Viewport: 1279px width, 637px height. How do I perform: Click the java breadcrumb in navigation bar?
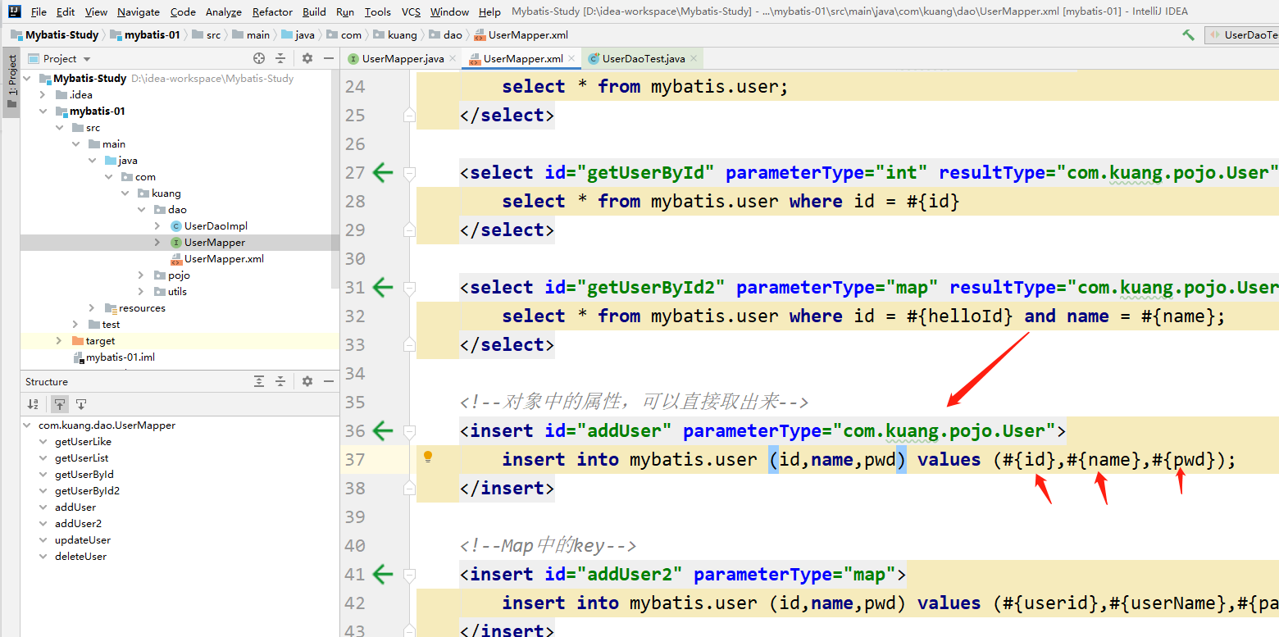pyautogui.click(x=298, y=34)
